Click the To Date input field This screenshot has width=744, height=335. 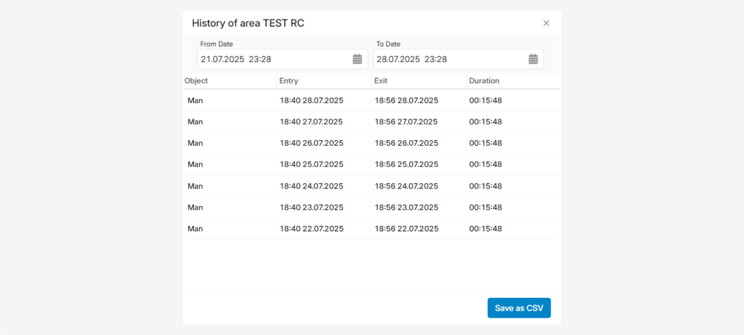[x=449, y=59]
